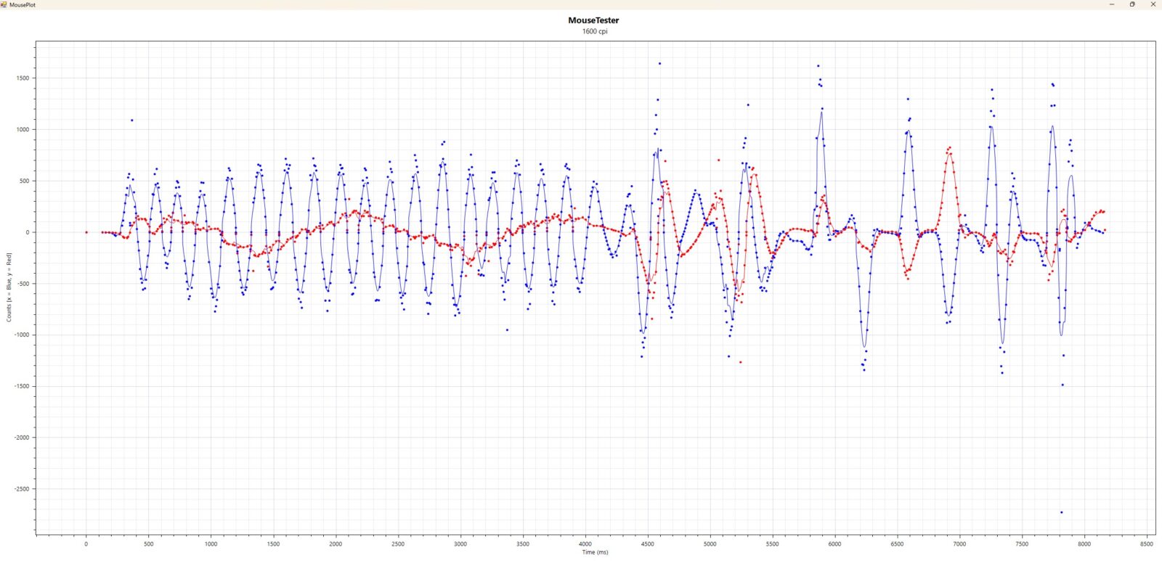Select the highest blue data point above 1500
The width and height of the screenshot is (1162, 561).
tap(659, 63)
